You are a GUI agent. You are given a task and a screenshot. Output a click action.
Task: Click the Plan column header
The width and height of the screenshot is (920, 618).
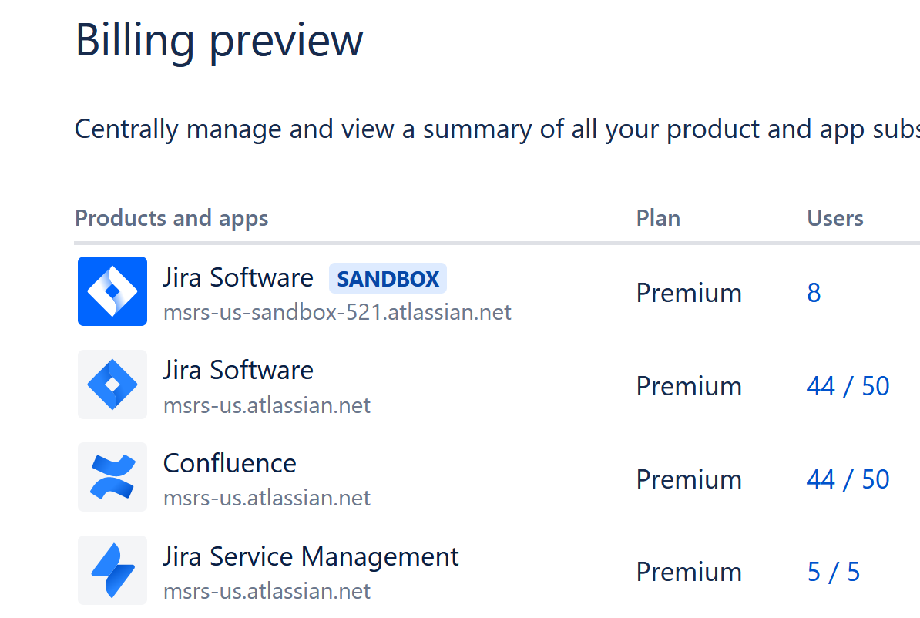[x=658, y=218]
